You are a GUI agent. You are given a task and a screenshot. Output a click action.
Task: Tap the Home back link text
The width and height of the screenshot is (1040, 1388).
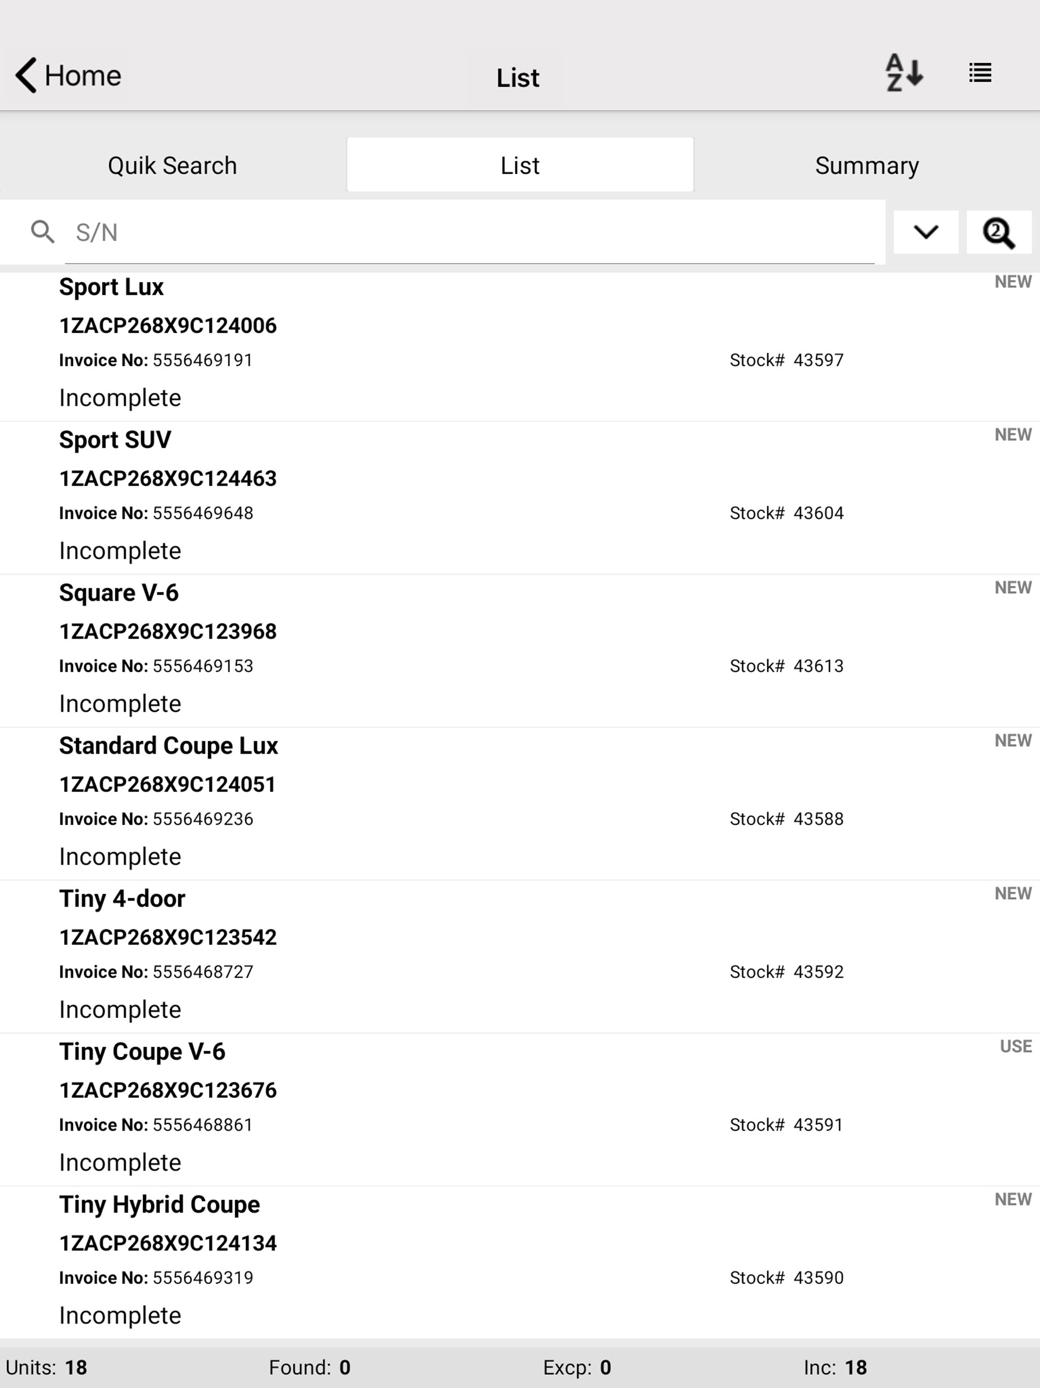tap(83, 76)
